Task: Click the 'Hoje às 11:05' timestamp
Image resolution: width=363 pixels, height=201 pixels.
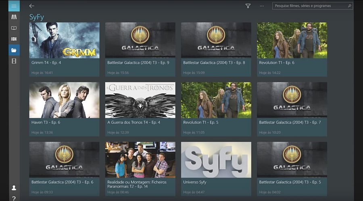Action: 194,133
